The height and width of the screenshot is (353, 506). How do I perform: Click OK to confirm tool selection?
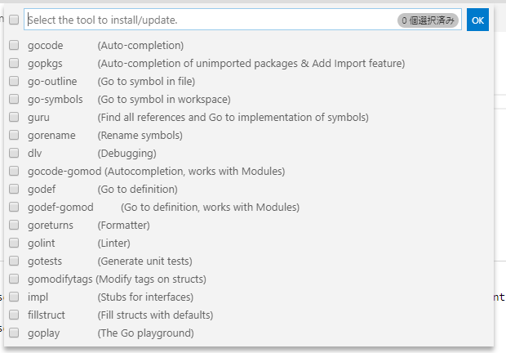click(x=478, y=20)
